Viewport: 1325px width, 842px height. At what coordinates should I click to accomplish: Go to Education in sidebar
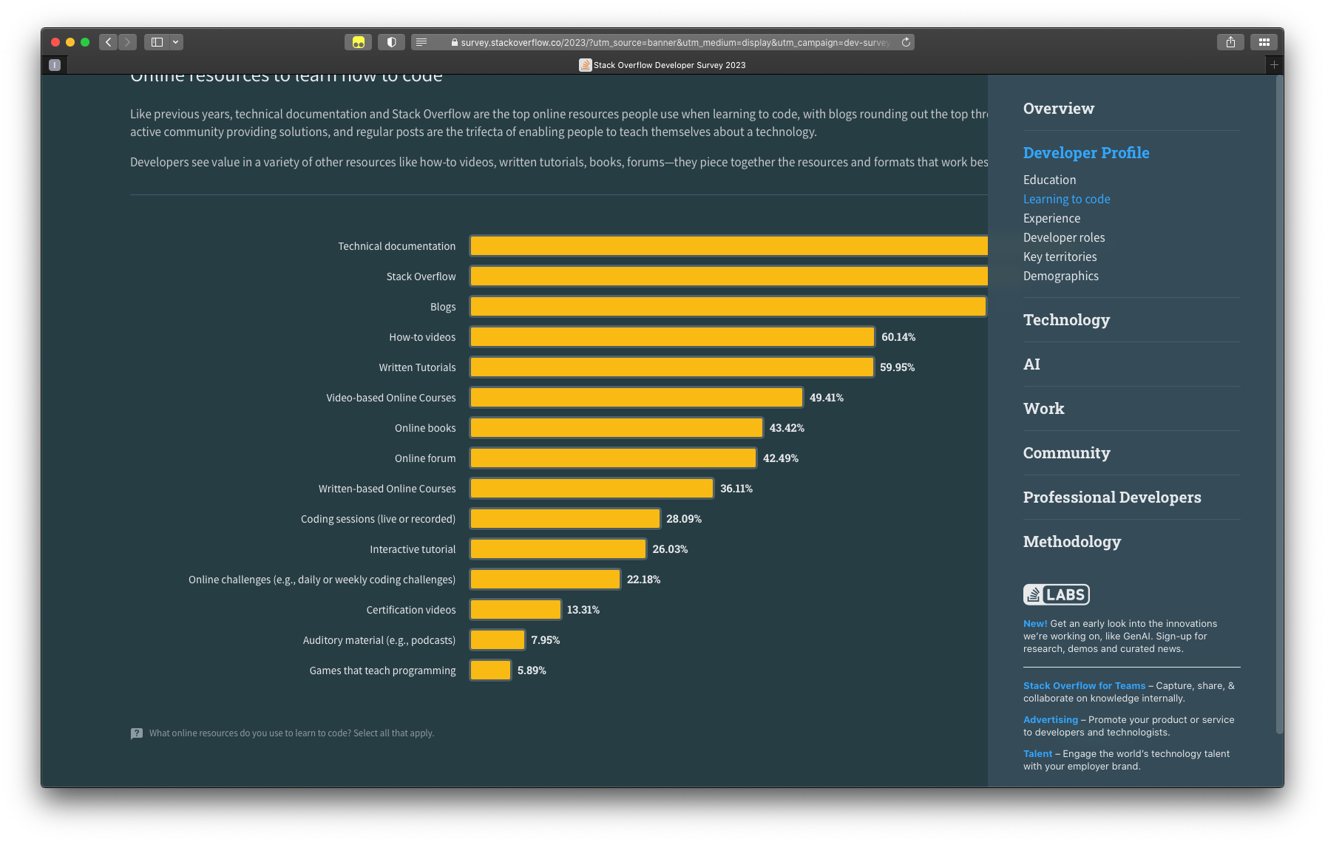click(1049, 180)
